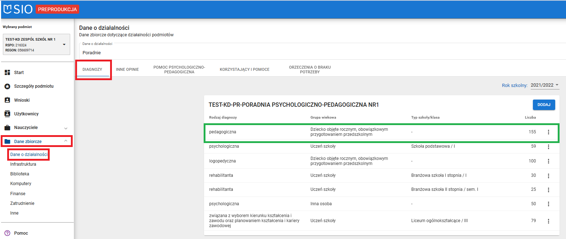The width and height of the screenshot is (566, 239).
Task: Open row menu for psychologiczna 59
Action: click(548, 147)
